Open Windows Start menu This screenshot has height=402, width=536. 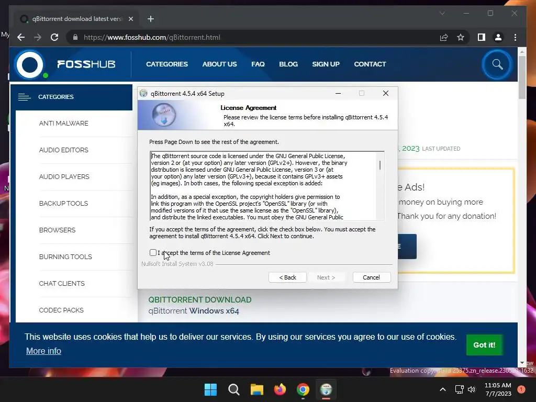pyautogui.click(x=210, y=389)
